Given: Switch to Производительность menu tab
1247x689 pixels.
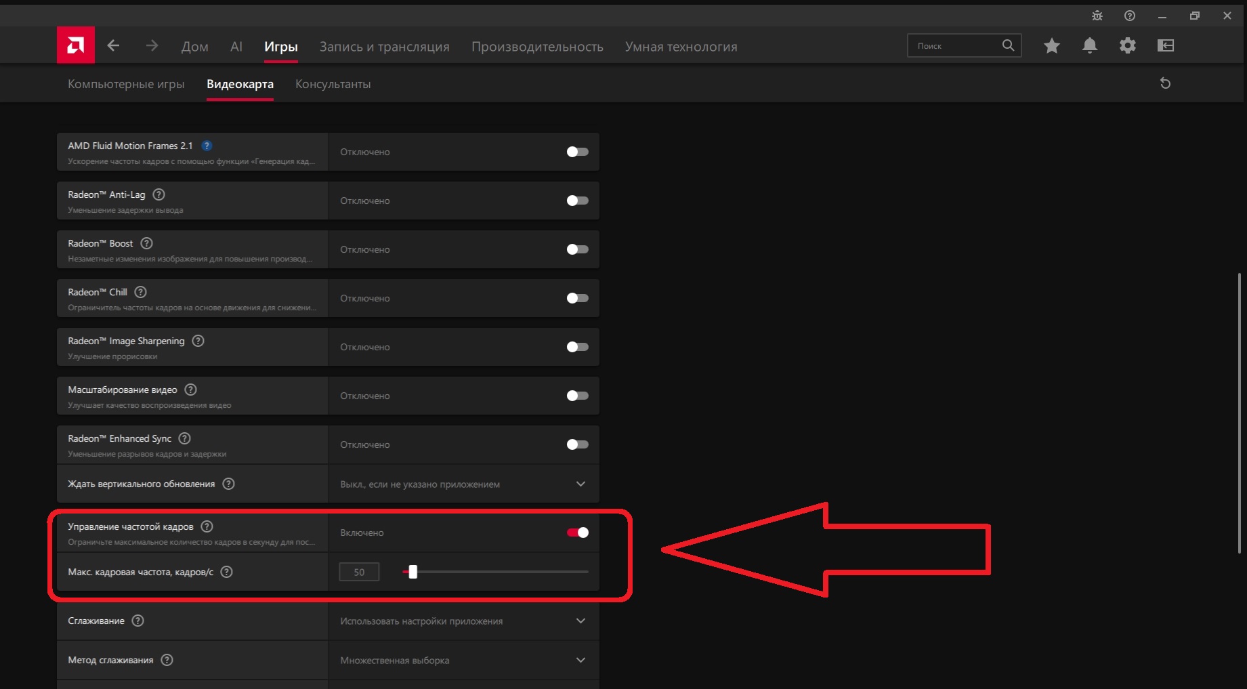Looking at the screenshot, I should 537,47.
